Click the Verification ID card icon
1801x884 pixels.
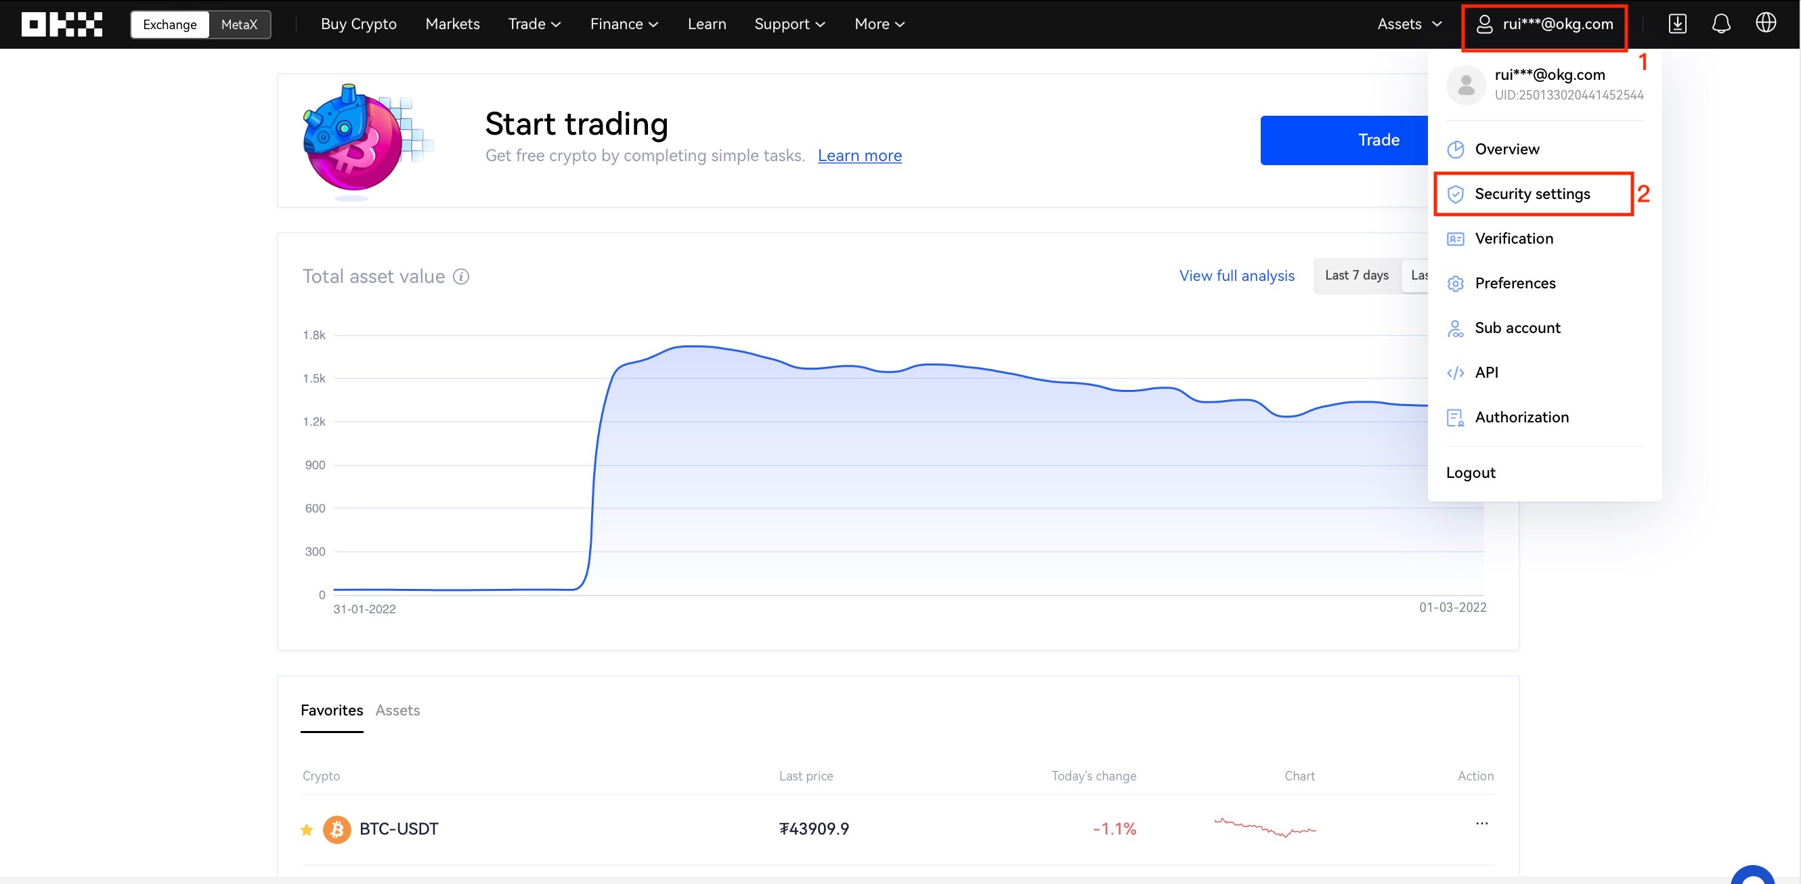coord(1456,239)
